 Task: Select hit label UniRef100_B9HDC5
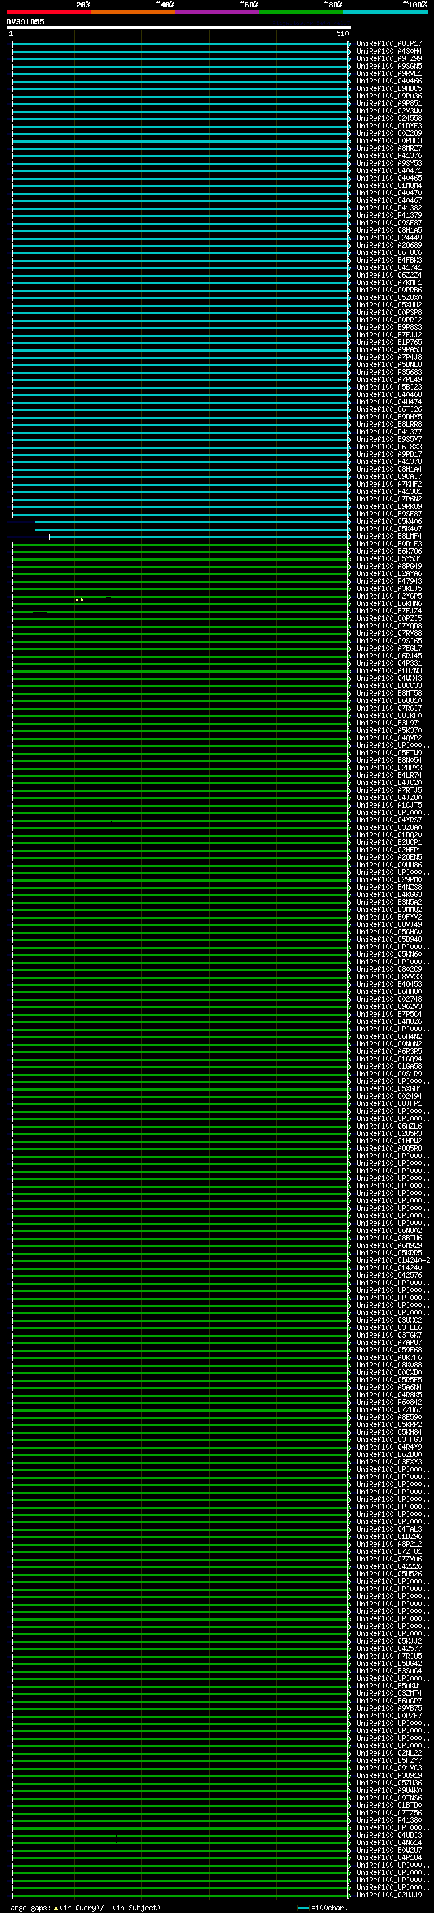click(389, 88)
